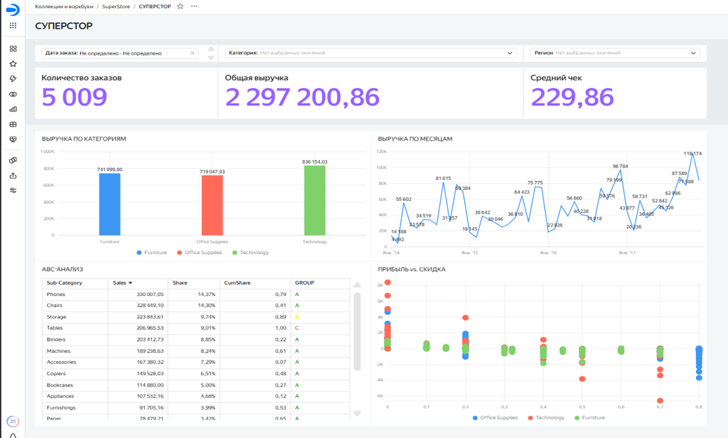Click the red Office Supplies bar
The image size is (728, 438).
[x=212, y=206]
